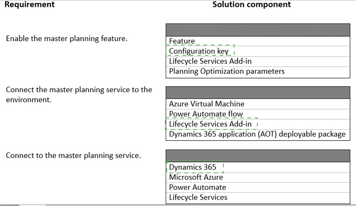Click the Solution component column heading
Viewport: 356px width, 206px height.
(251, 5)
